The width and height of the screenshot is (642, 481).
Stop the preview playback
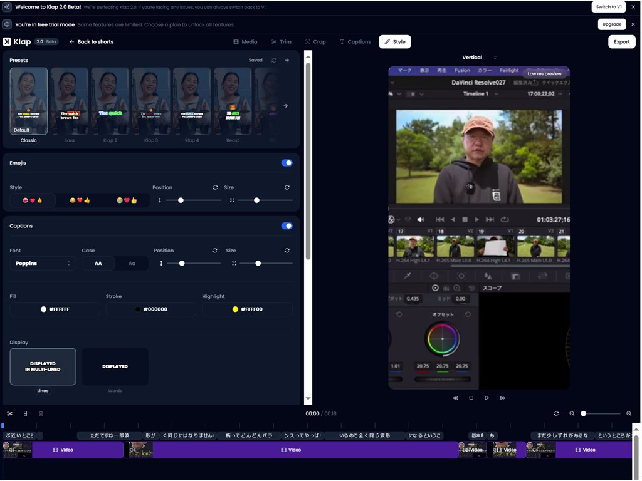(x=471, y=398)
